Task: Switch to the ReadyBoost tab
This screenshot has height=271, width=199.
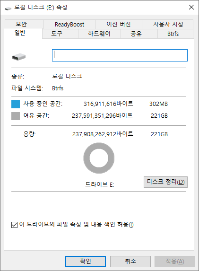Action: tap(69, 24)
